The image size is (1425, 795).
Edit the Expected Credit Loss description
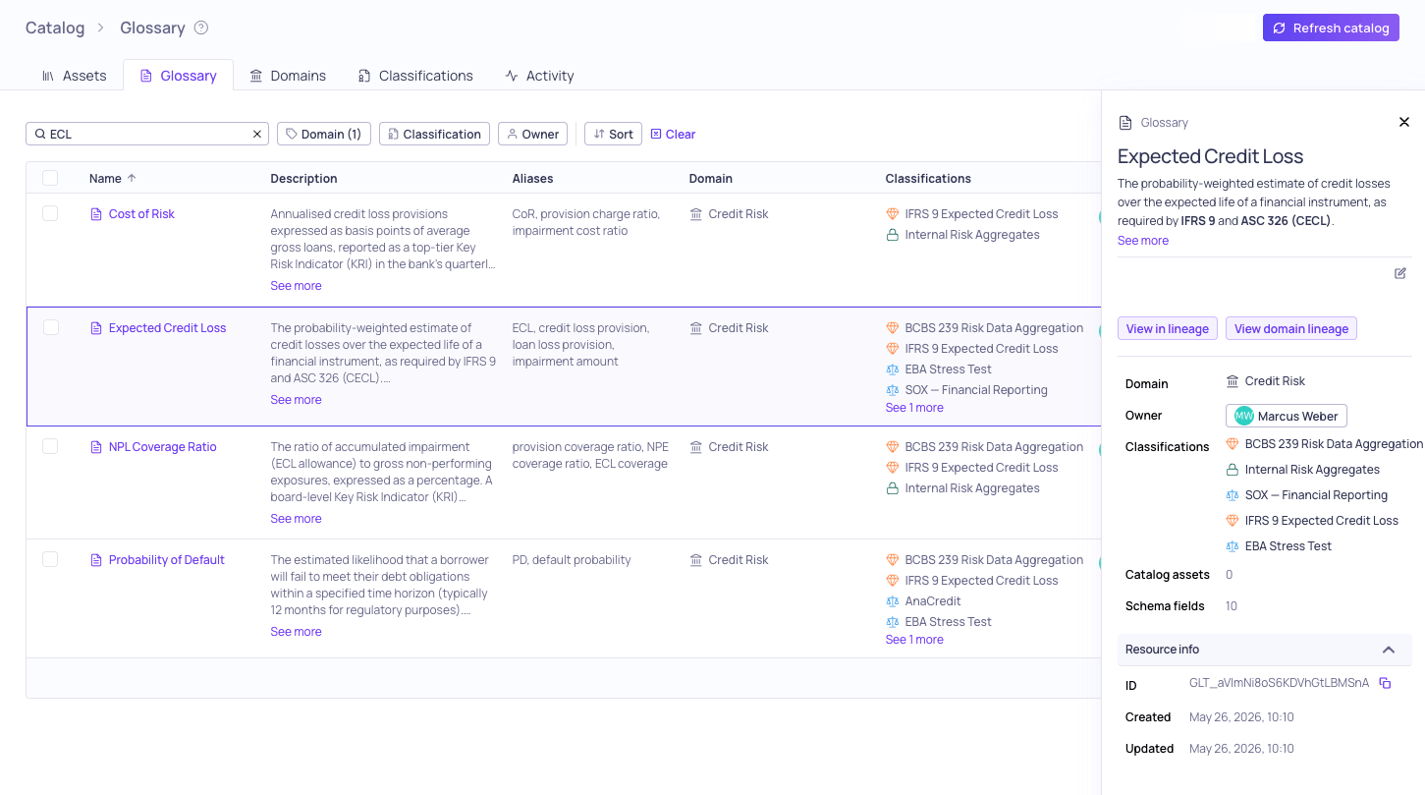pos(1400,273)
